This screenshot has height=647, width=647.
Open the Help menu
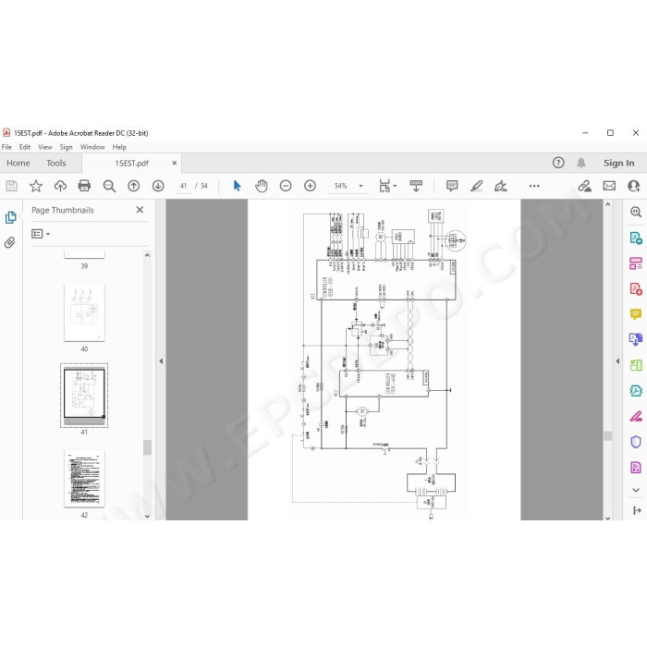coord(119,147)
